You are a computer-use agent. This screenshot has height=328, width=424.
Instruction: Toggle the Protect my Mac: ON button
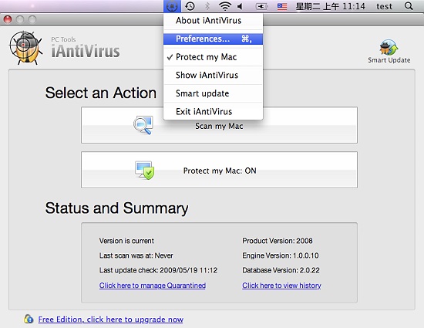219,170
